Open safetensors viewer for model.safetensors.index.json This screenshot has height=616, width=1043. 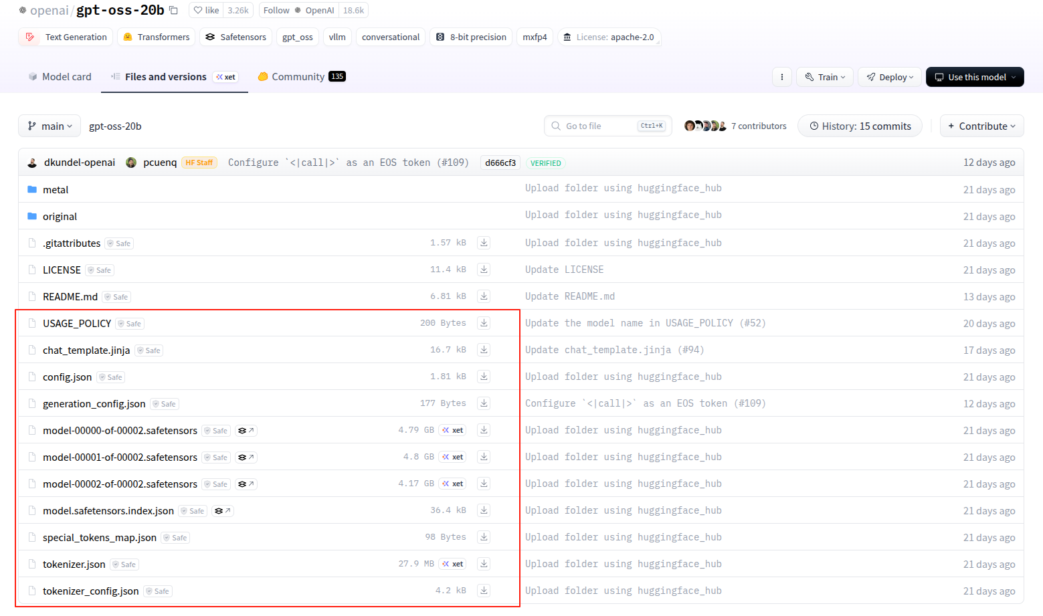click(223, 511)
